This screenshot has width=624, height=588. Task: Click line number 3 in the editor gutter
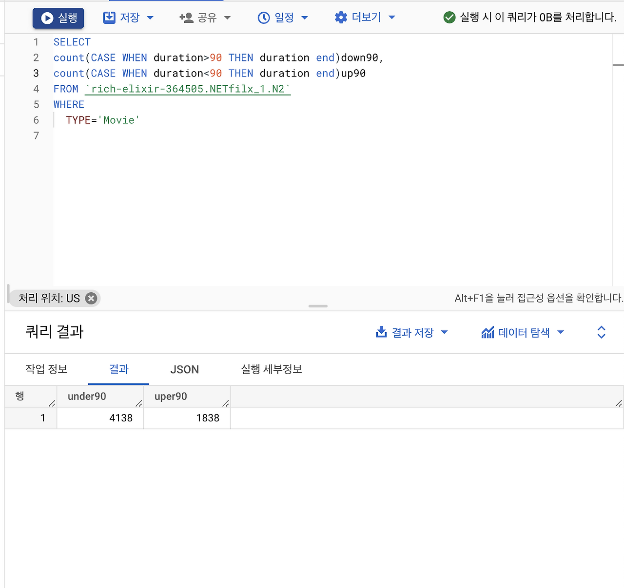(36, 73)
